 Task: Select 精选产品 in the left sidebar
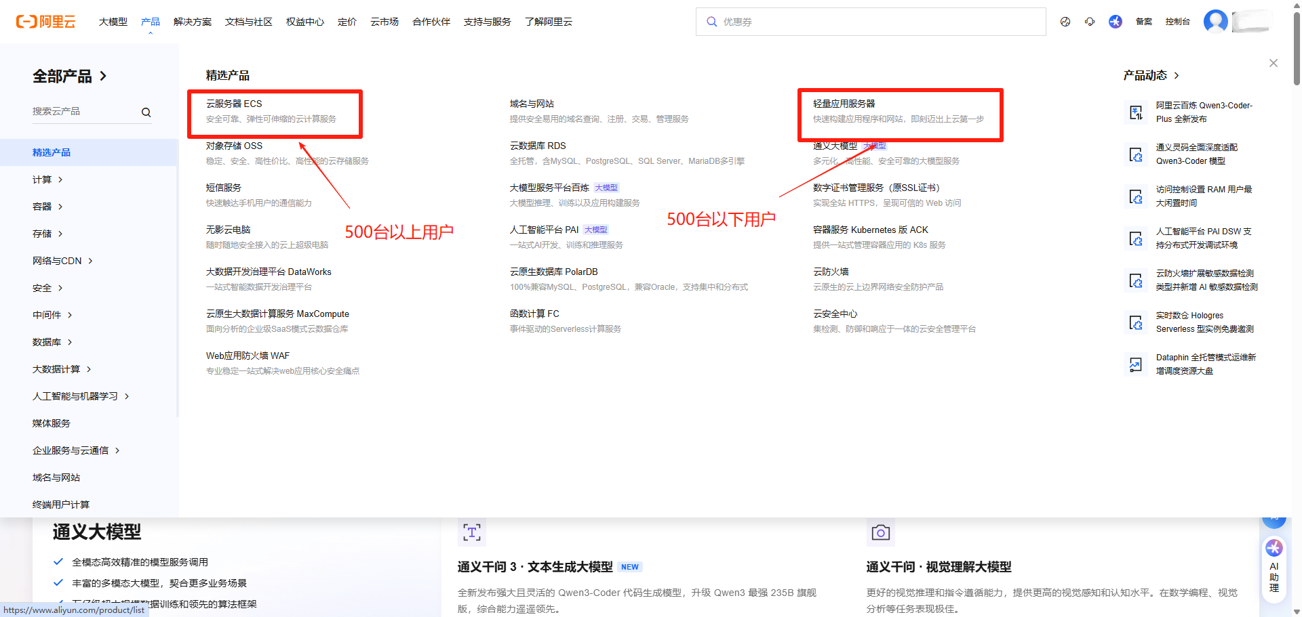[x=88, y=152]
